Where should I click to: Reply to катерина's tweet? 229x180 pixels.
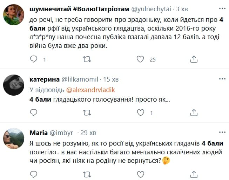pyautogui.click(x=34, y=113)
